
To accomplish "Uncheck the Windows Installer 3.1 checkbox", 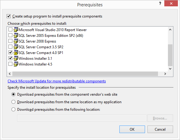I will coord(10,58).
